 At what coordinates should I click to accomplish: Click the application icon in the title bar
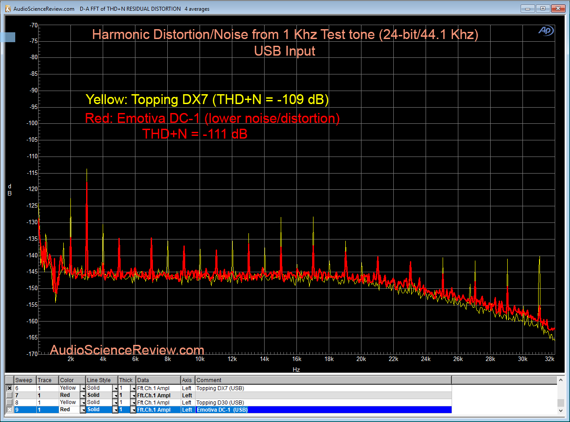8,9
